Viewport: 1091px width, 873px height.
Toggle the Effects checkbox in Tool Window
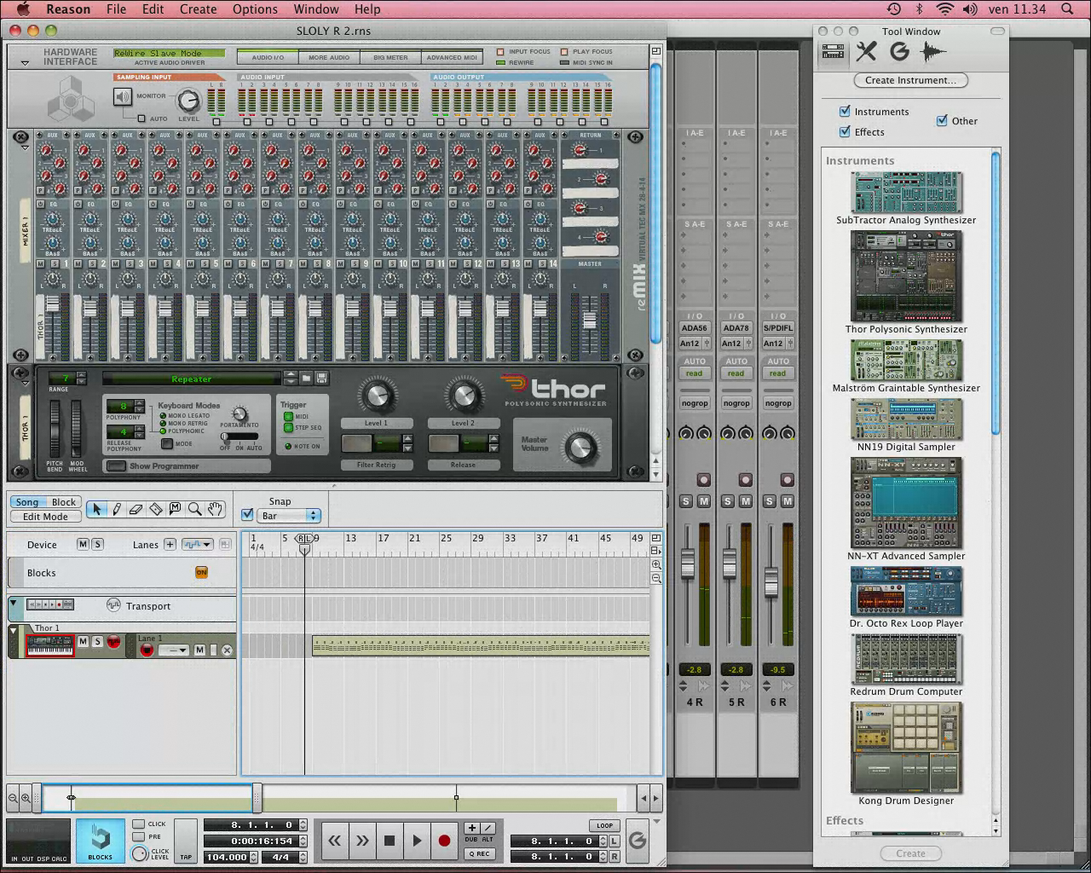click(845, 131)
